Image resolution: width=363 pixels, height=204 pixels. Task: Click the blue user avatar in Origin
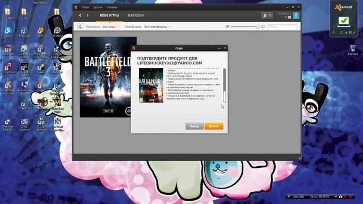pyautogui.click(x=296, y=15)
